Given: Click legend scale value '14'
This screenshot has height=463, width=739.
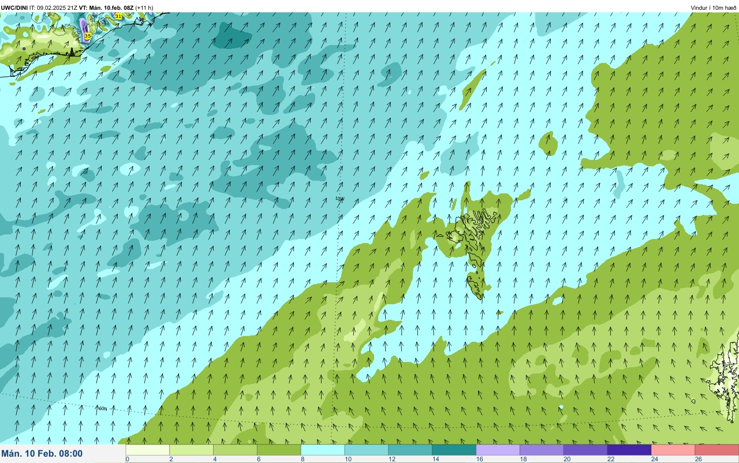Looking at the screenshot, I should [x=435, y=459].
